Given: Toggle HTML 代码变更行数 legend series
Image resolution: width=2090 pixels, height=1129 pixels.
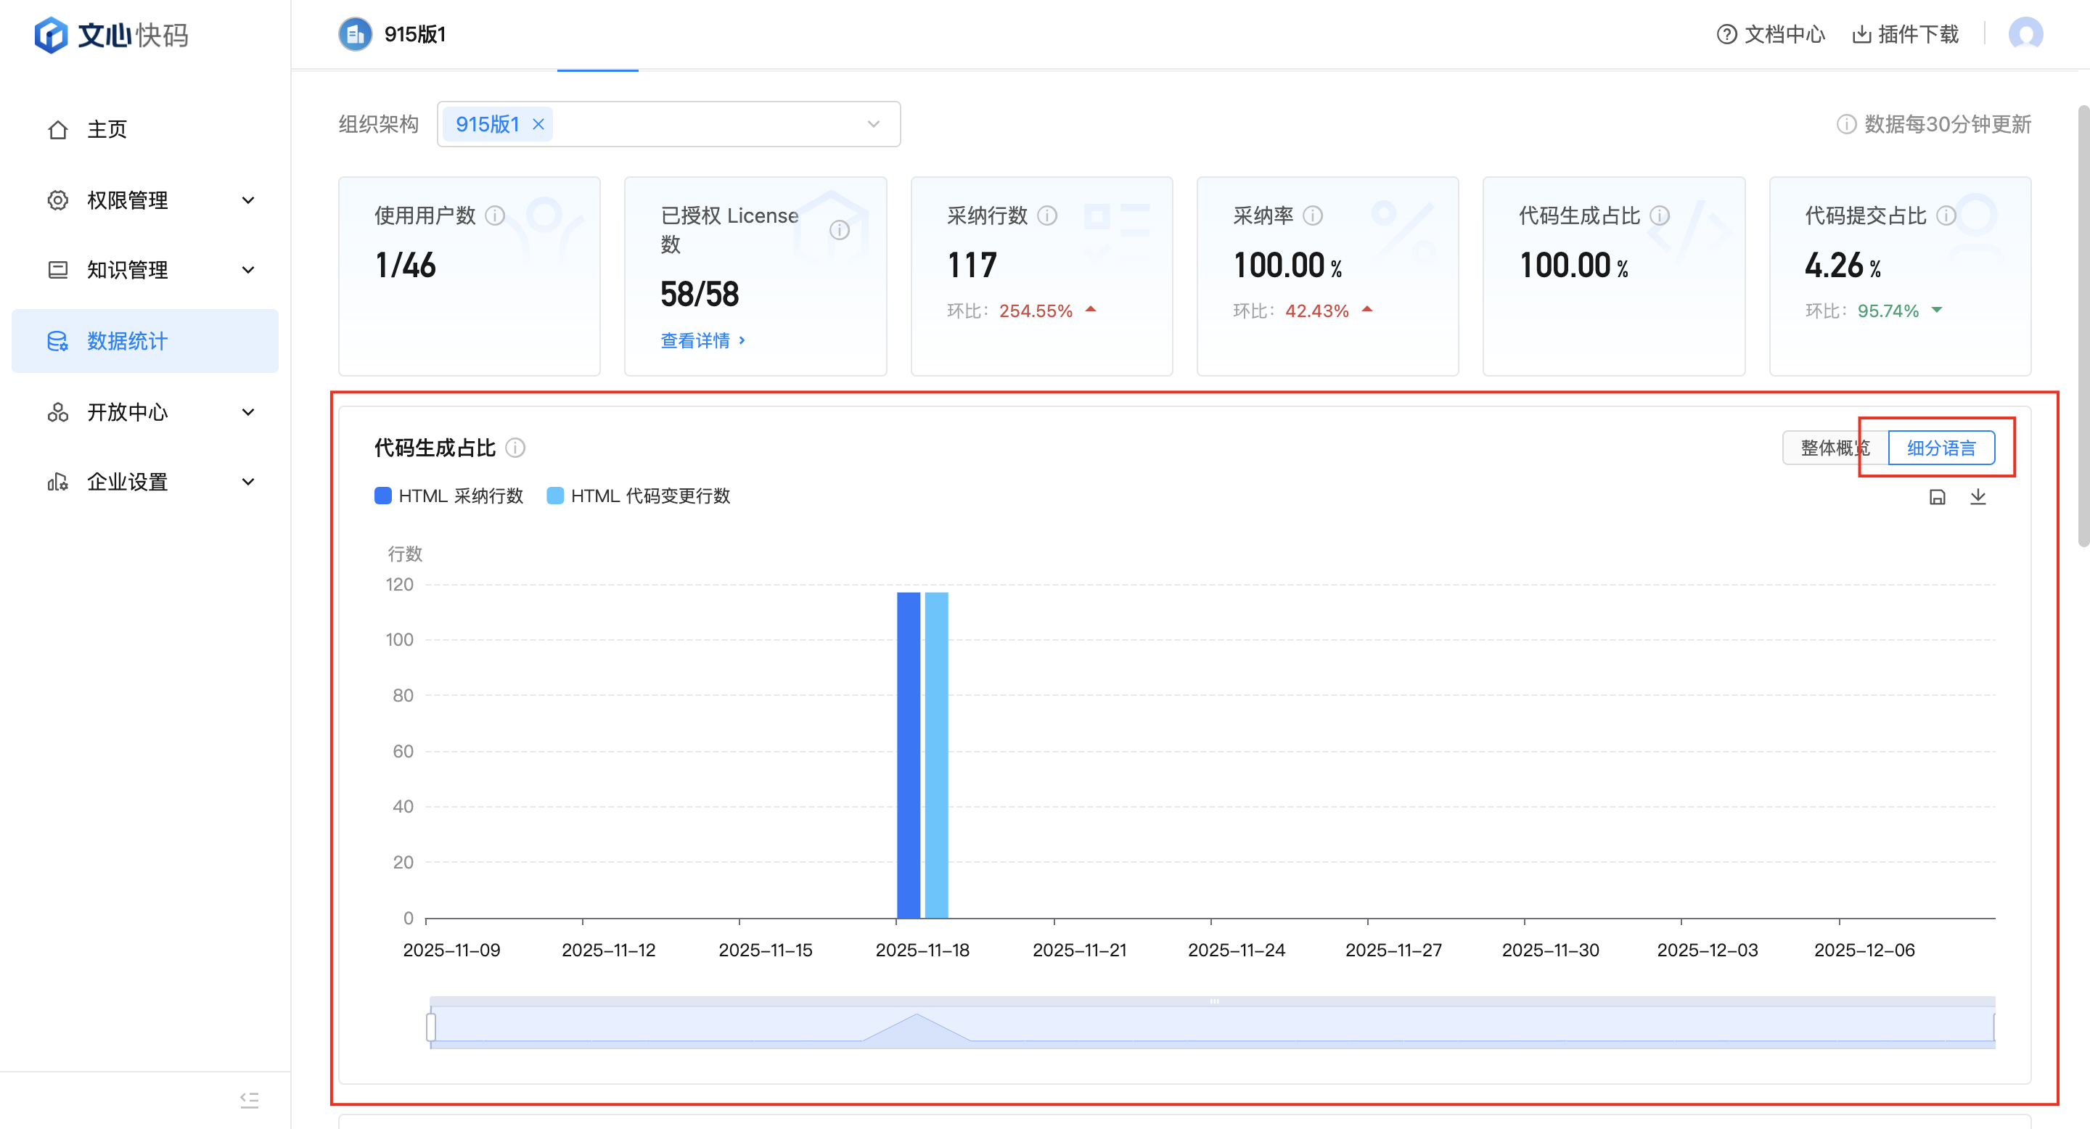Looking at the screenshot, I should (639, 496).
